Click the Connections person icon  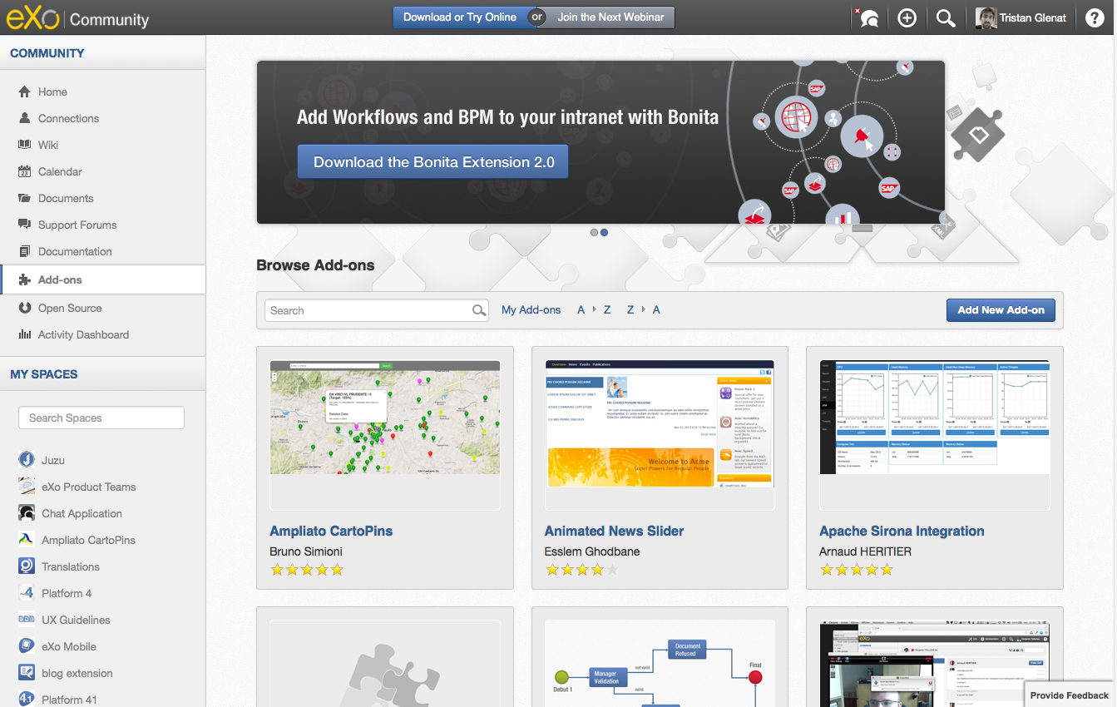(24, 118)
